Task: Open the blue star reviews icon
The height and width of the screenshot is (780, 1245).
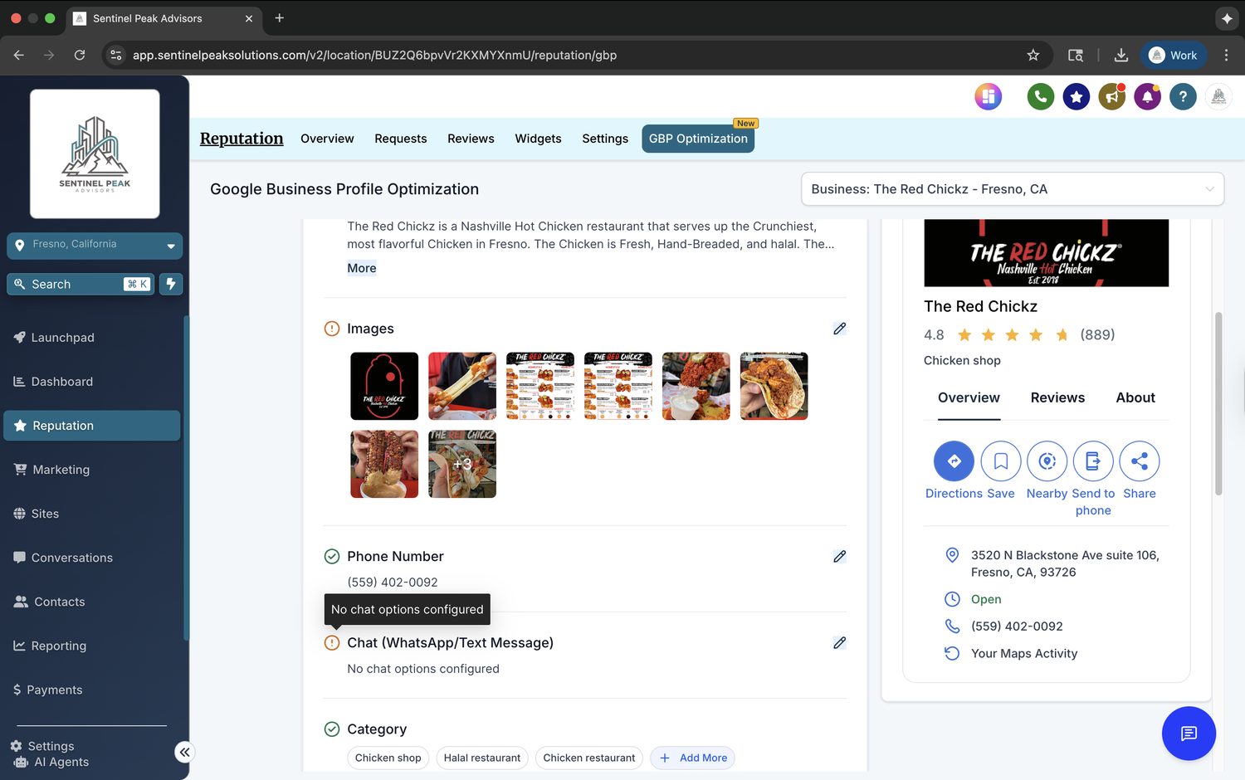Action: click(1076, 97)
